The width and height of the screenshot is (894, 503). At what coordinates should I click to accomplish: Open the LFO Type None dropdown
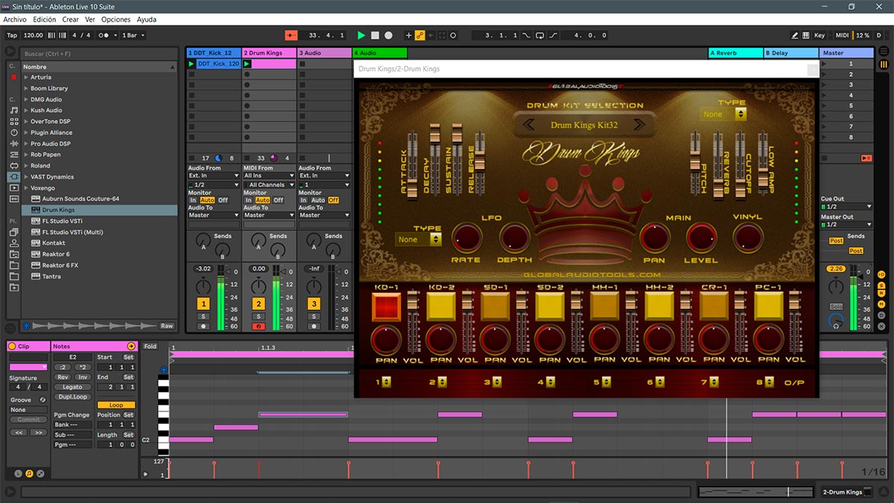(x=419, y=239)
